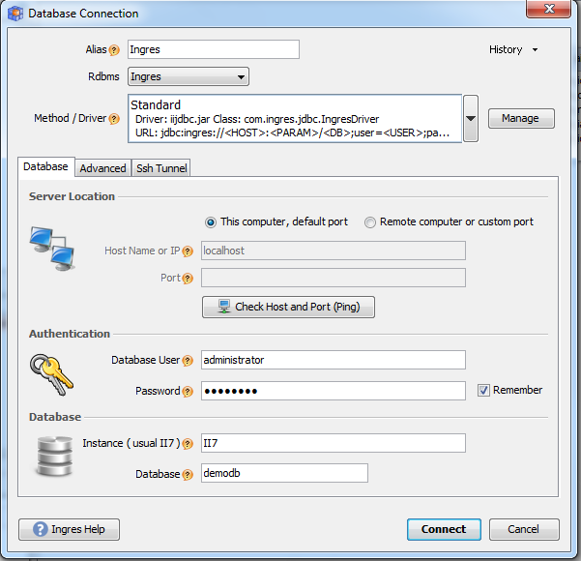Click the Connect button
This screenshot has height=561, width=581.
pyautogui.click(x=444, y=529)
